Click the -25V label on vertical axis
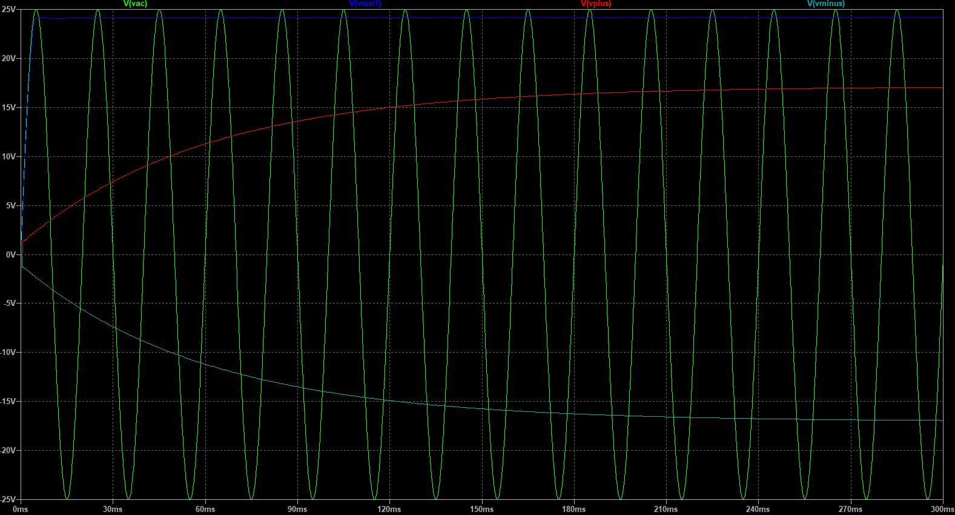 coord(7,499)
